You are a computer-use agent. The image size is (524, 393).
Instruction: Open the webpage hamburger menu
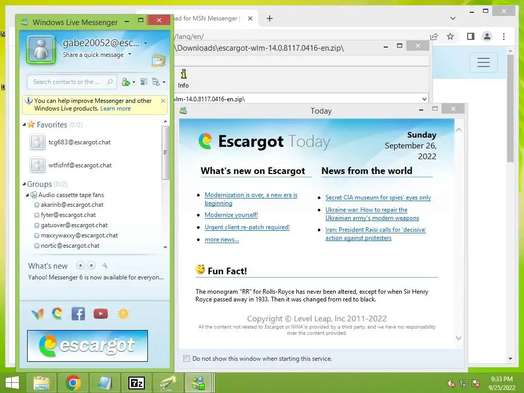coord(484,62)
